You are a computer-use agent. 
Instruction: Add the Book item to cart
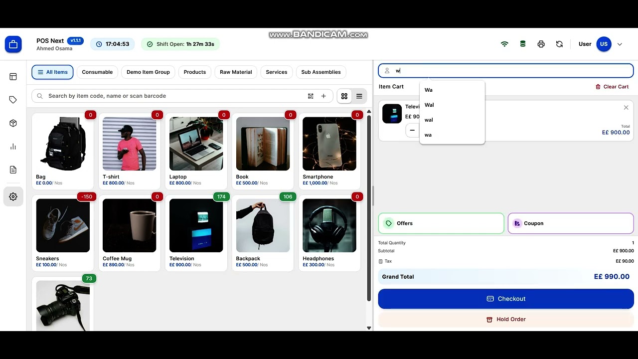point(263,151)
